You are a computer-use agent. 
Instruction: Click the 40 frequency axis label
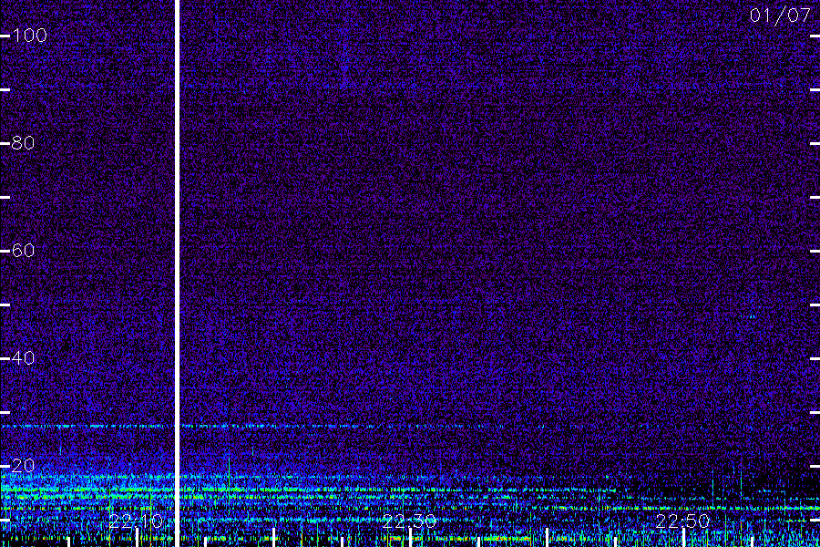coord(23,358)
